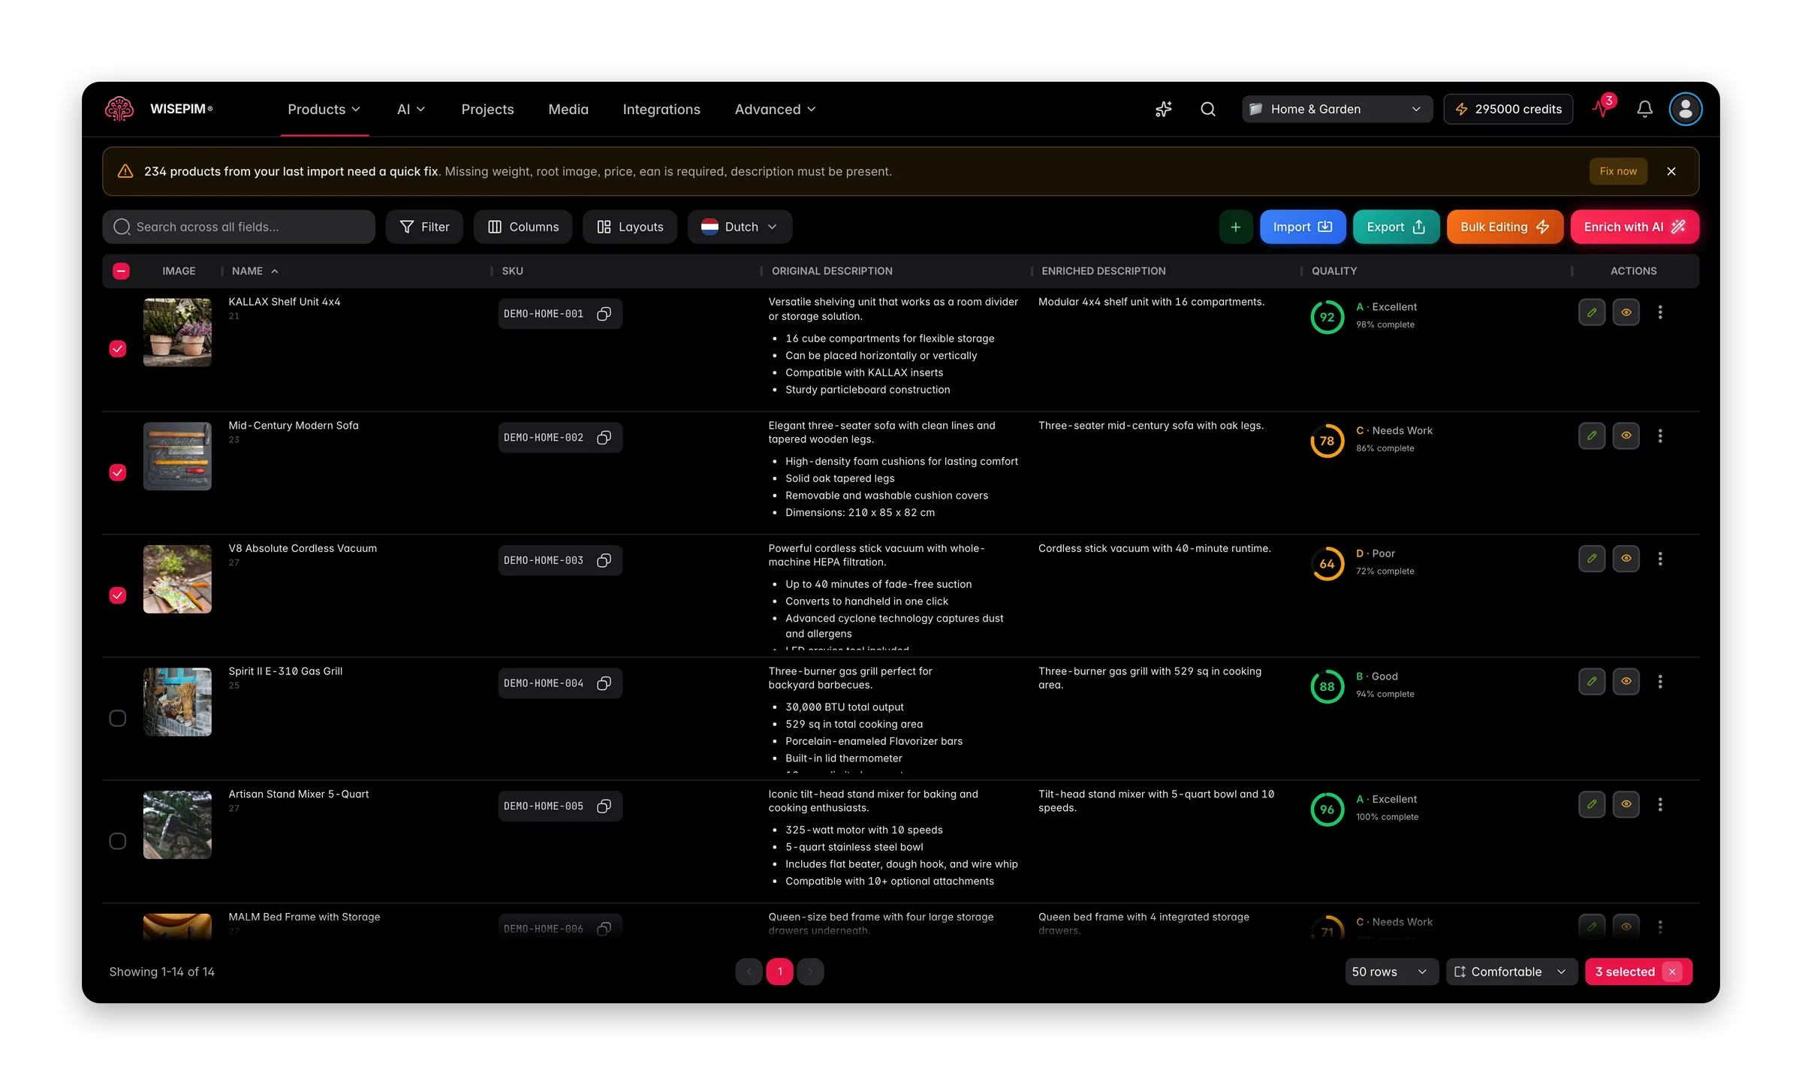Open user profile avatar
Image resolution: width=1802 pixels, height=1085 pixels.
pyautogui.click(x=1685, y=109)
